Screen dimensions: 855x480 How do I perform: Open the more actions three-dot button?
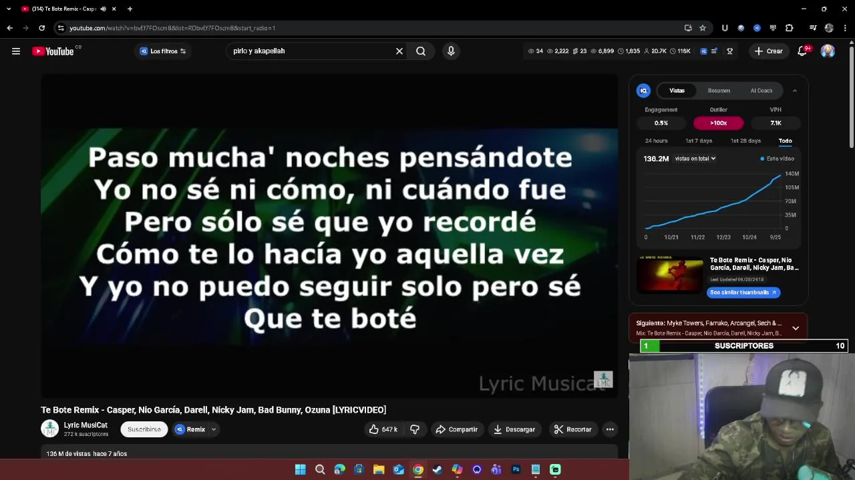pyautogui.click(x=610, y=429)
